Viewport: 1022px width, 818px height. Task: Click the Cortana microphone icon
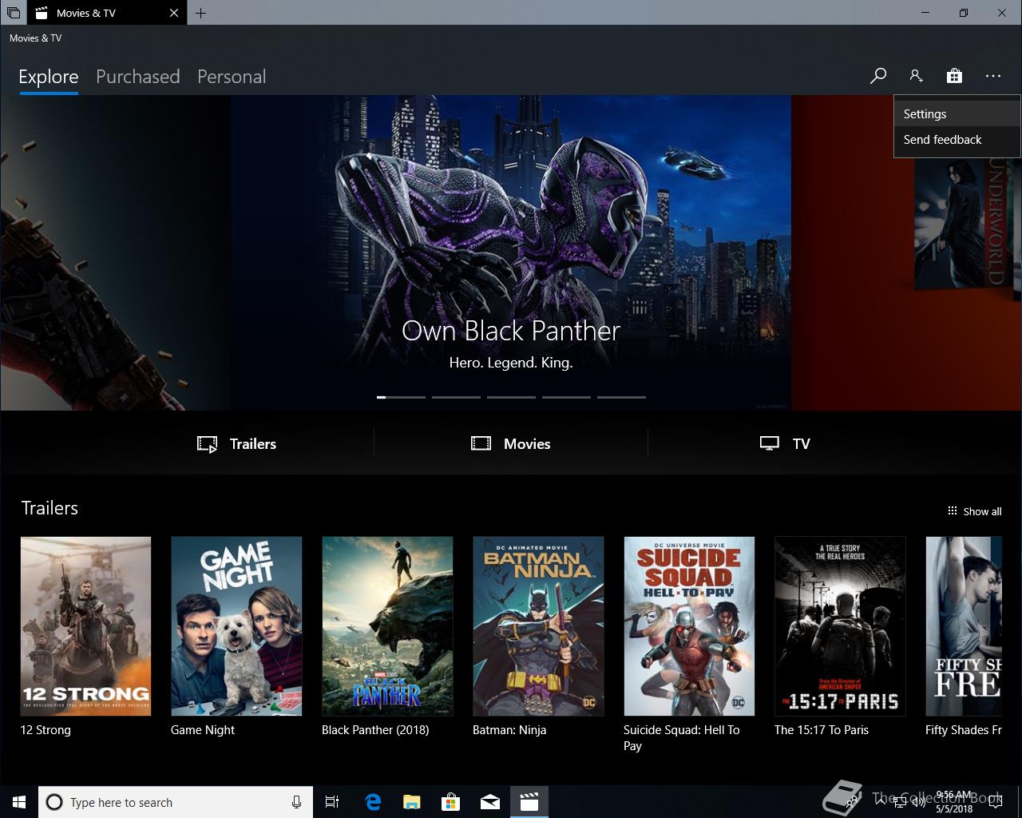click(296, 802)
